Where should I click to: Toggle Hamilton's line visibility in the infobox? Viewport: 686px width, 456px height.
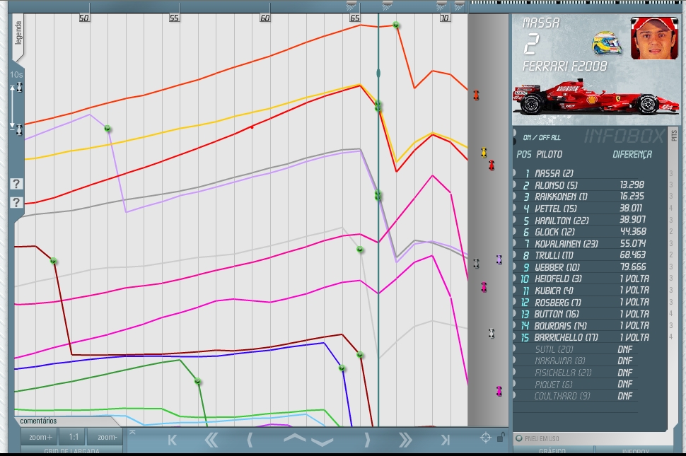516,220
